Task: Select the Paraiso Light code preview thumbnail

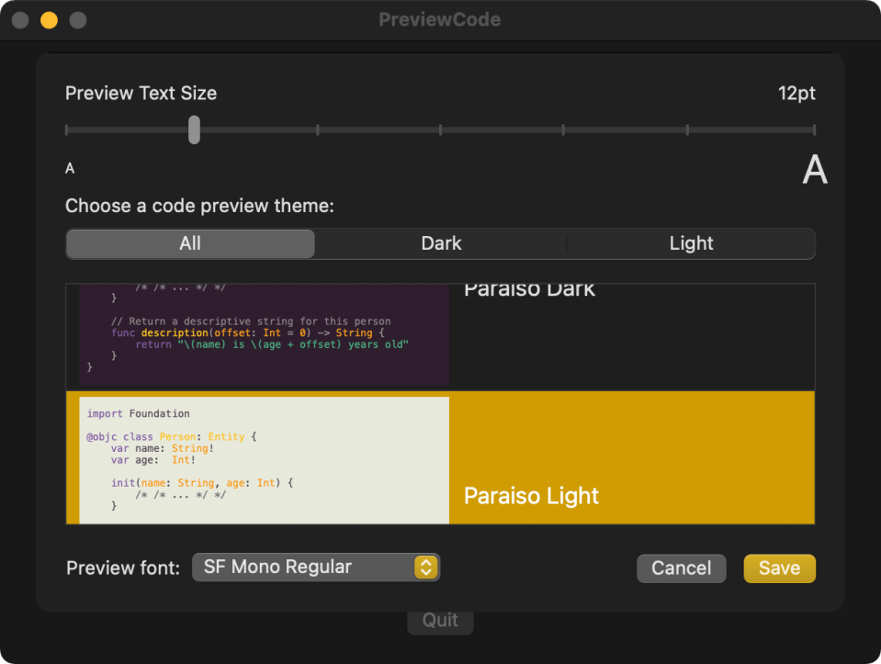Action: 264,459
